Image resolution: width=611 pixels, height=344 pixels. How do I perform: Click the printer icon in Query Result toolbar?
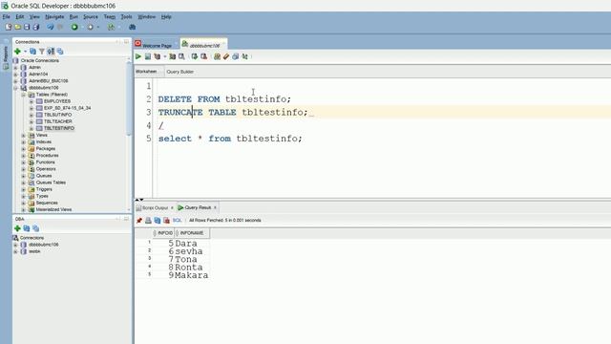(x=148, y=221)
